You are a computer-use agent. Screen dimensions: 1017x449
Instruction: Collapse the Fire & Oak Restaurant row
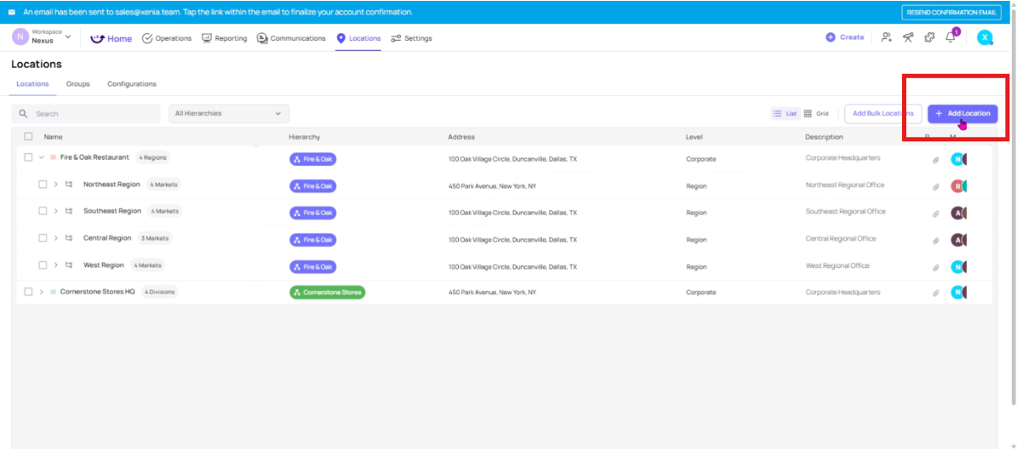click(x=41, y=157)
